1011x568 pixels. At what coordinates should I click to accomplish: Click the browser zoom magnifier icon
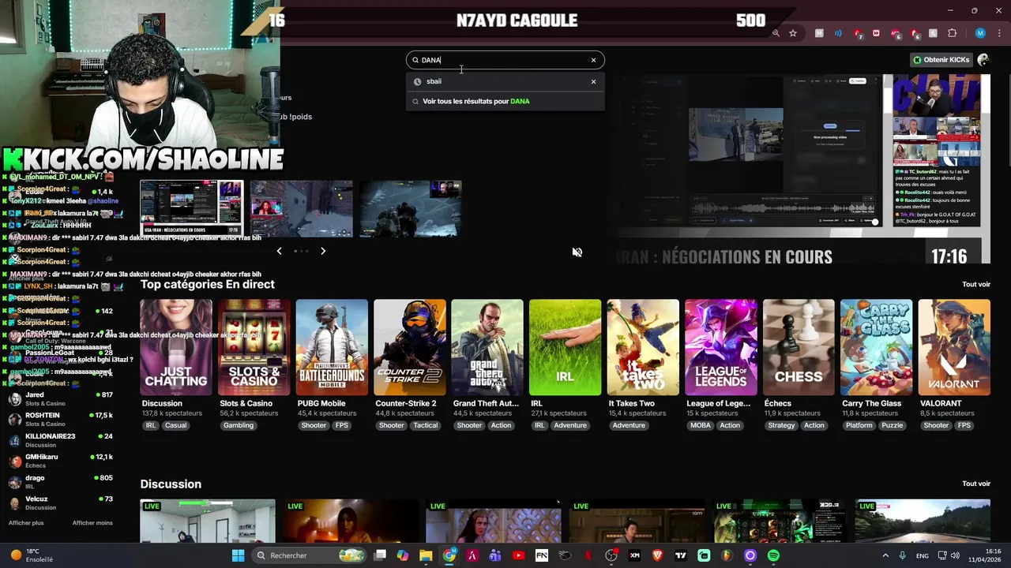click(776, 33)
